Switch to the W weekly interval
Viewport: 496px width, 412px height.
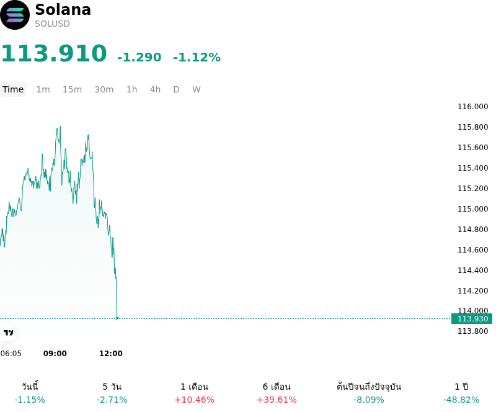197,89
